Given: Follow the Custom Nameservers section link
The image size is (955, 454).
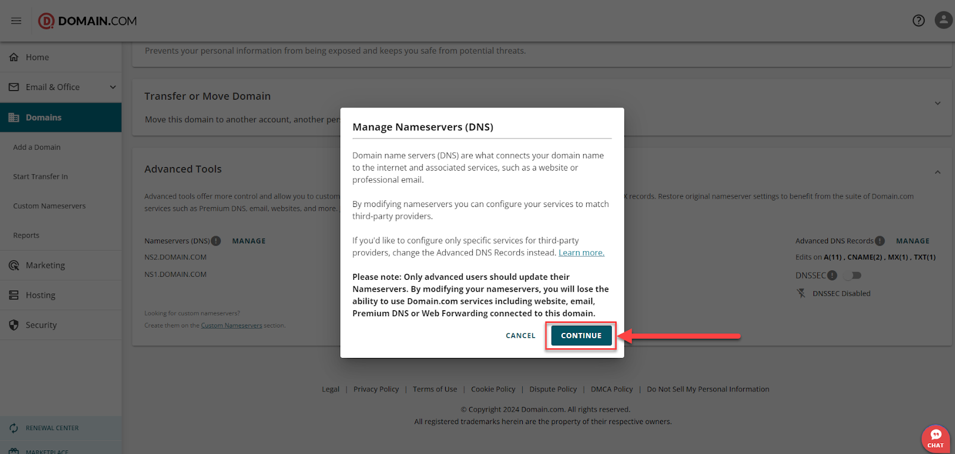Looking at the screenshot, I should point(232,326).
